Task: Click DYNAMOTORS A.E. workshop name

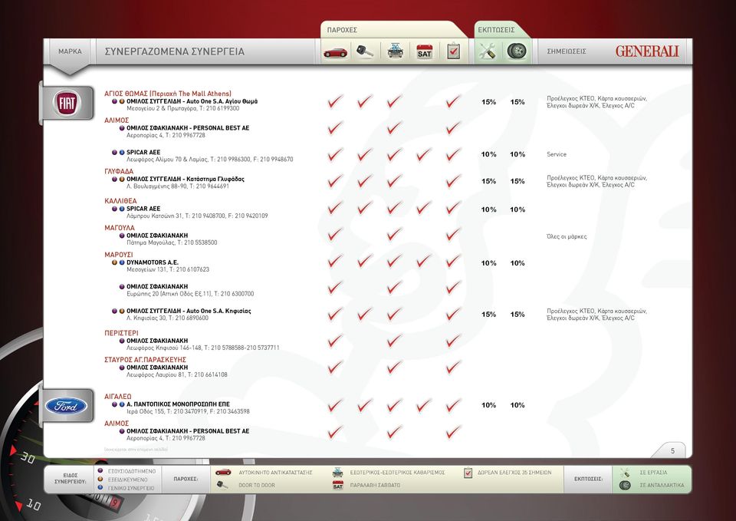Action: (152, 262)
